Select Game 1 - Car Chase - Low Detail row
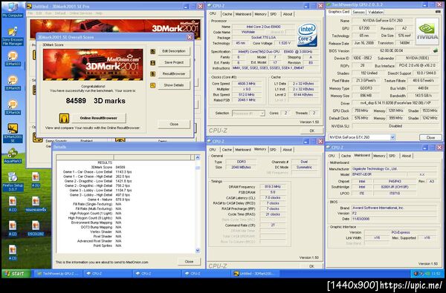The image size is (446, 293). click(x=97, y=172)
